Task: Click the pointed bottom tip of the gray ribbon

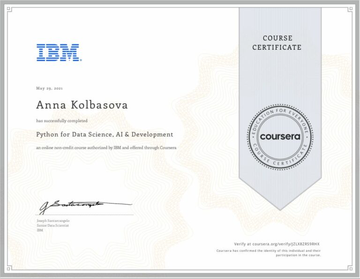Action: [x=280, y=209]
